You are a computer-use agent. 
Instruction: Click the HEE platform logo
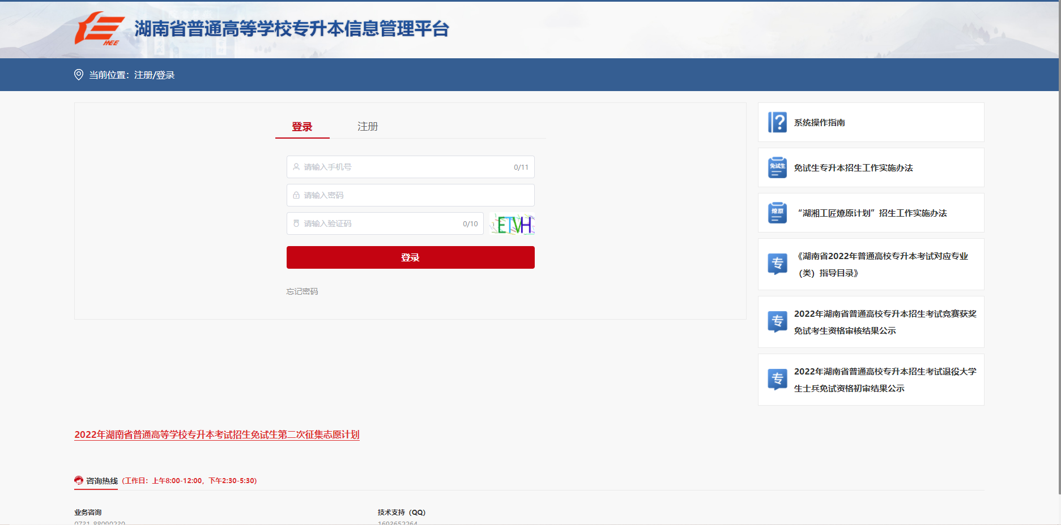pos(100,29)
